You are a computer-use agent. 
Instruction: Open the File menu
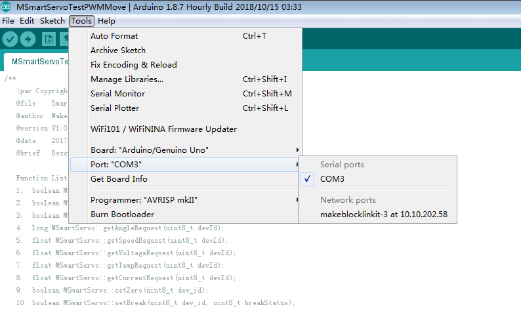[x=8, y=21]
